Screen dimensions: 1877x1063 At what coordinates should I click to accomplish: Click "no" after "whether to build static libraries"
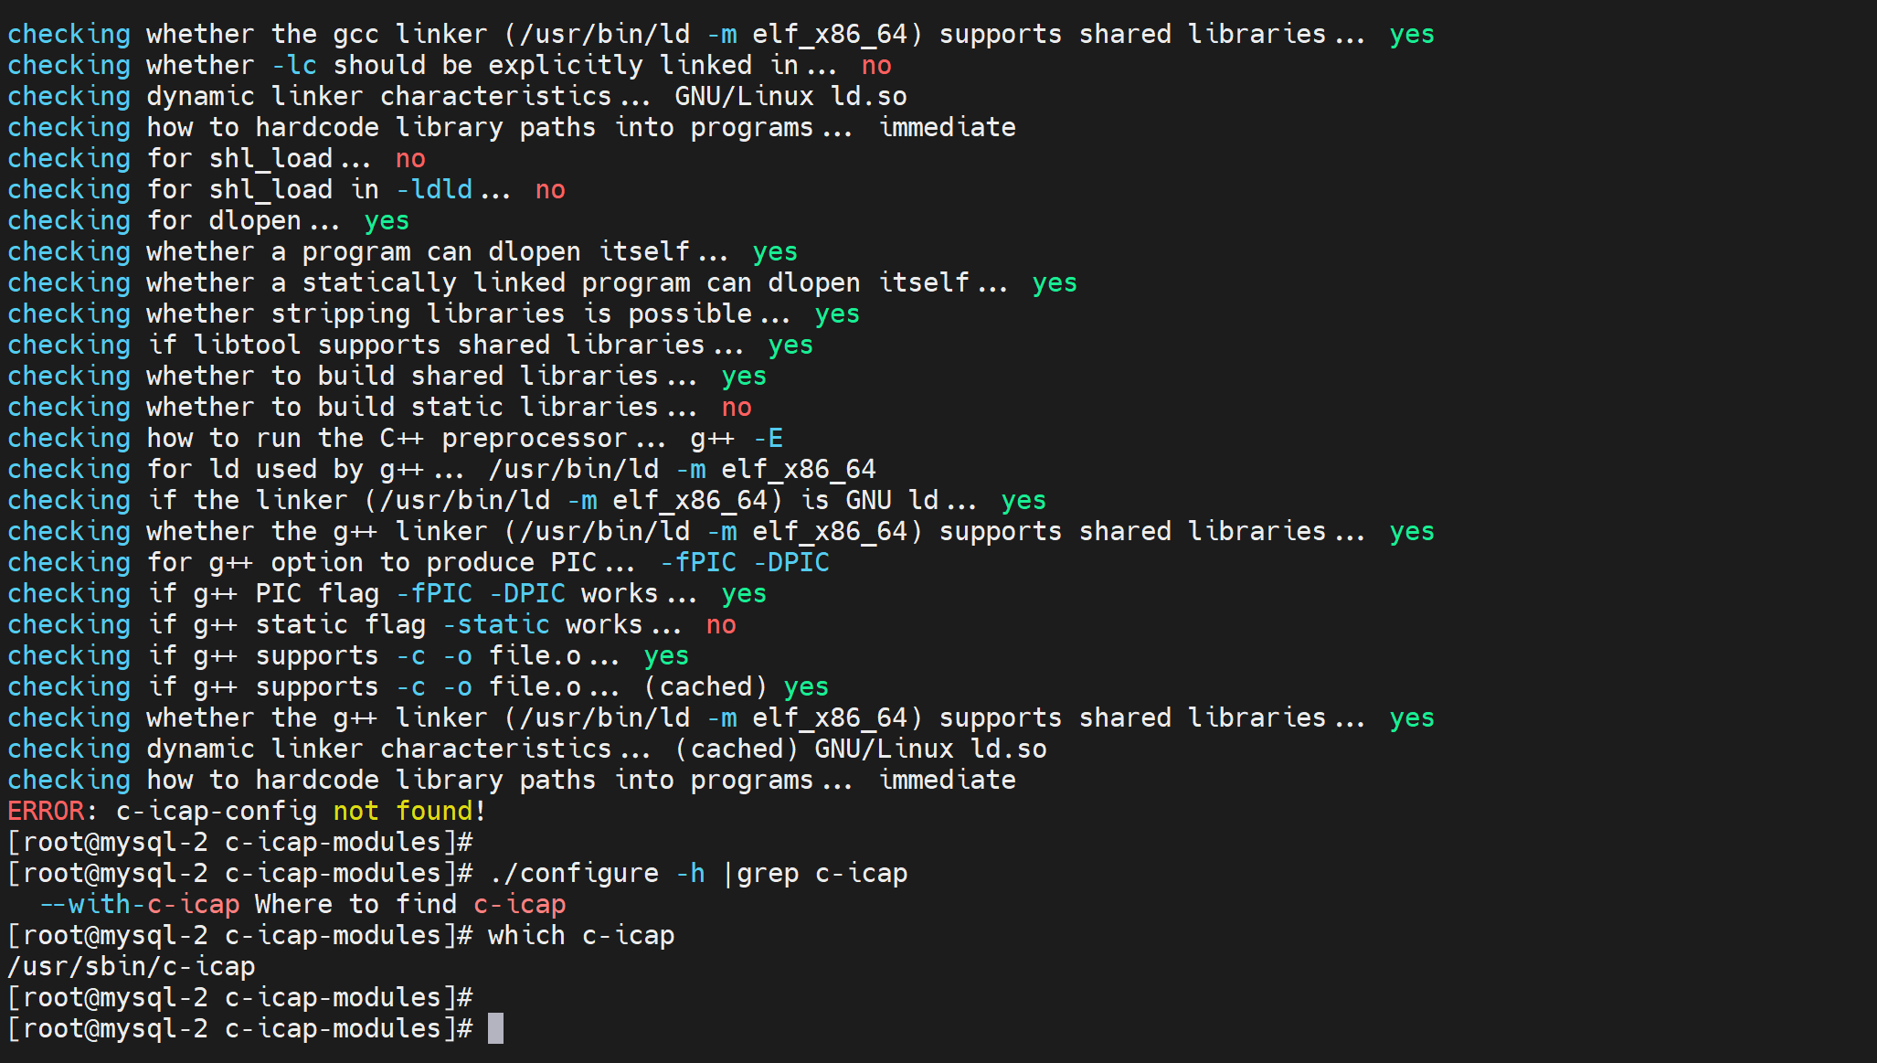(x=737, y=407)
